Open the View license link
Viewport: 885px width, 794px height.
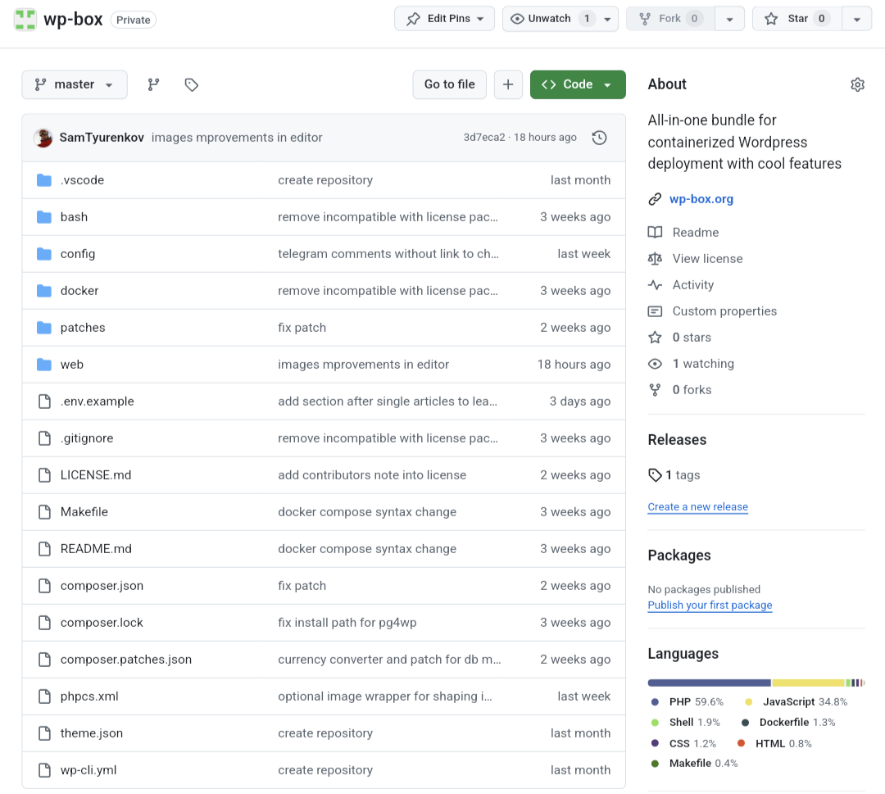pyautogui.click(x=707, y=259)
